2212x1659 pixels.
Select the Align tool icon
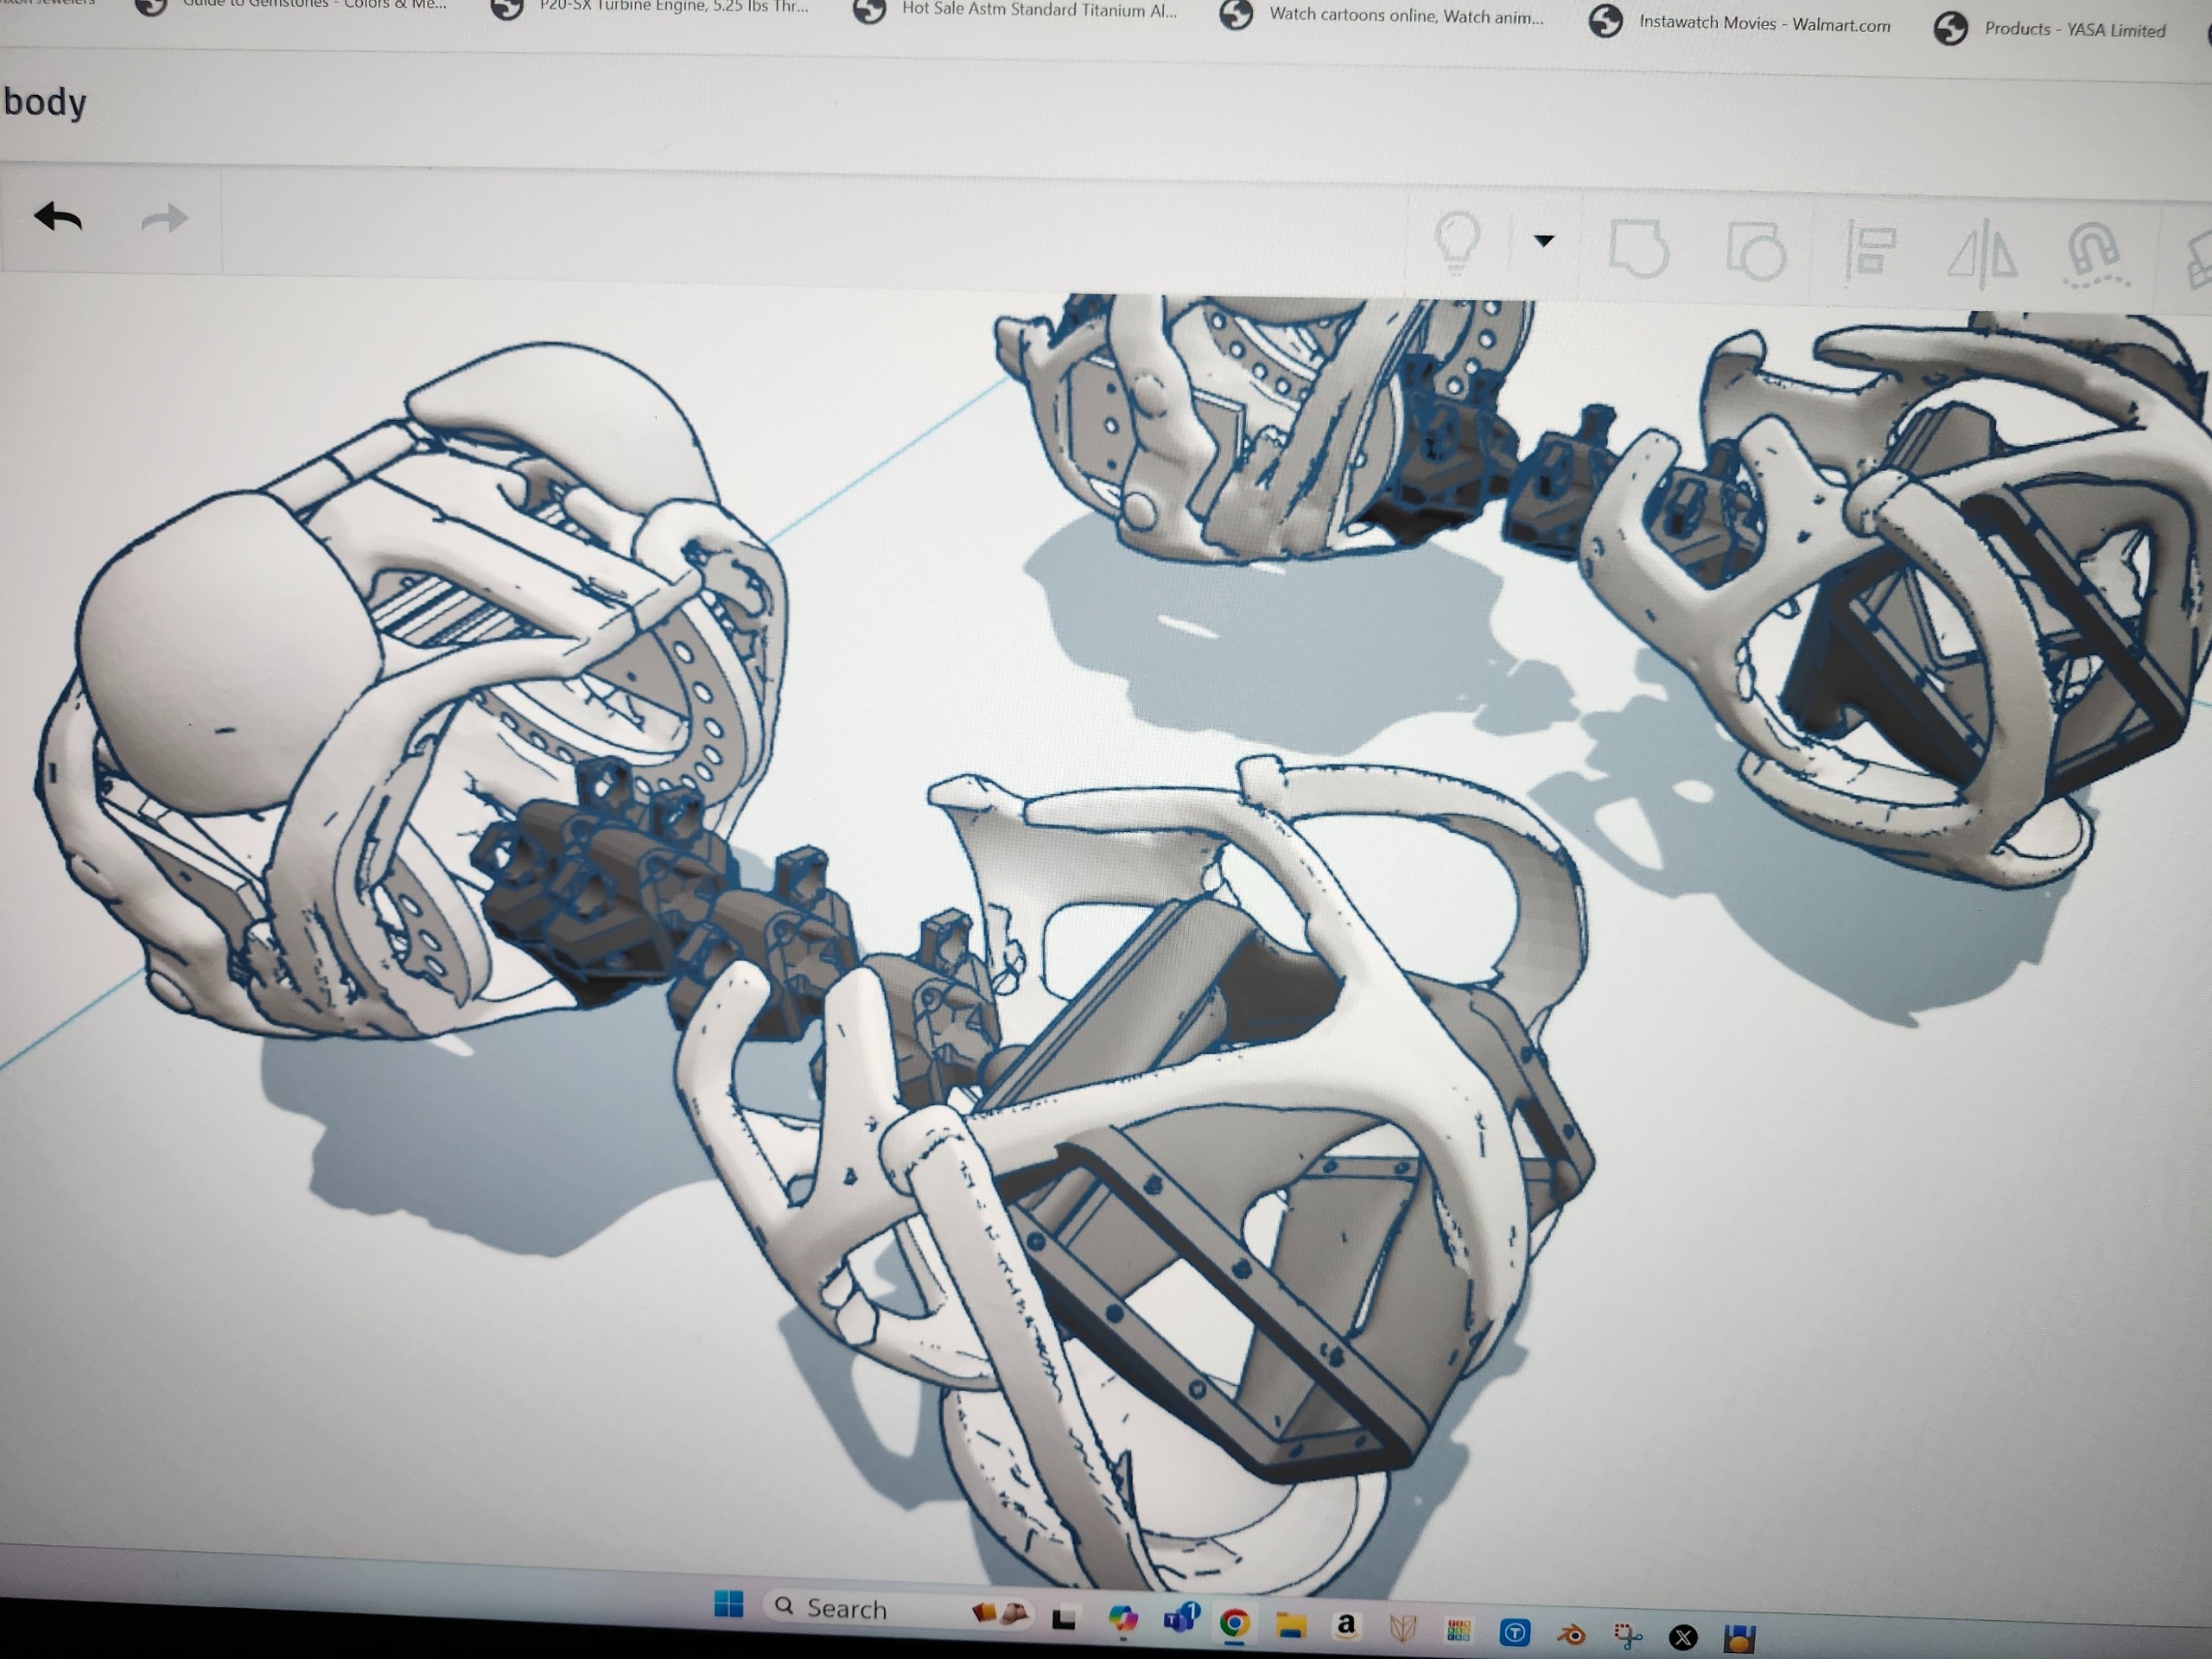[1870, 252]
